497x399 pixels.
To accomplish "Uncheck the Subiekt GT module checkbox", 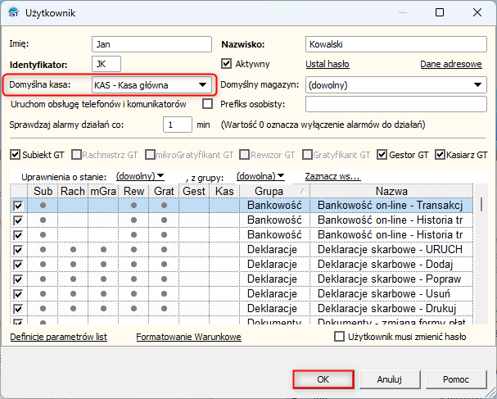I will tap(16, 154).
